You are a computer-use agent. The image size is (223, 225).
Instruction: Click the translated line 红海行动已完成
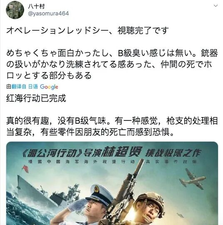[x=36, y=98]
